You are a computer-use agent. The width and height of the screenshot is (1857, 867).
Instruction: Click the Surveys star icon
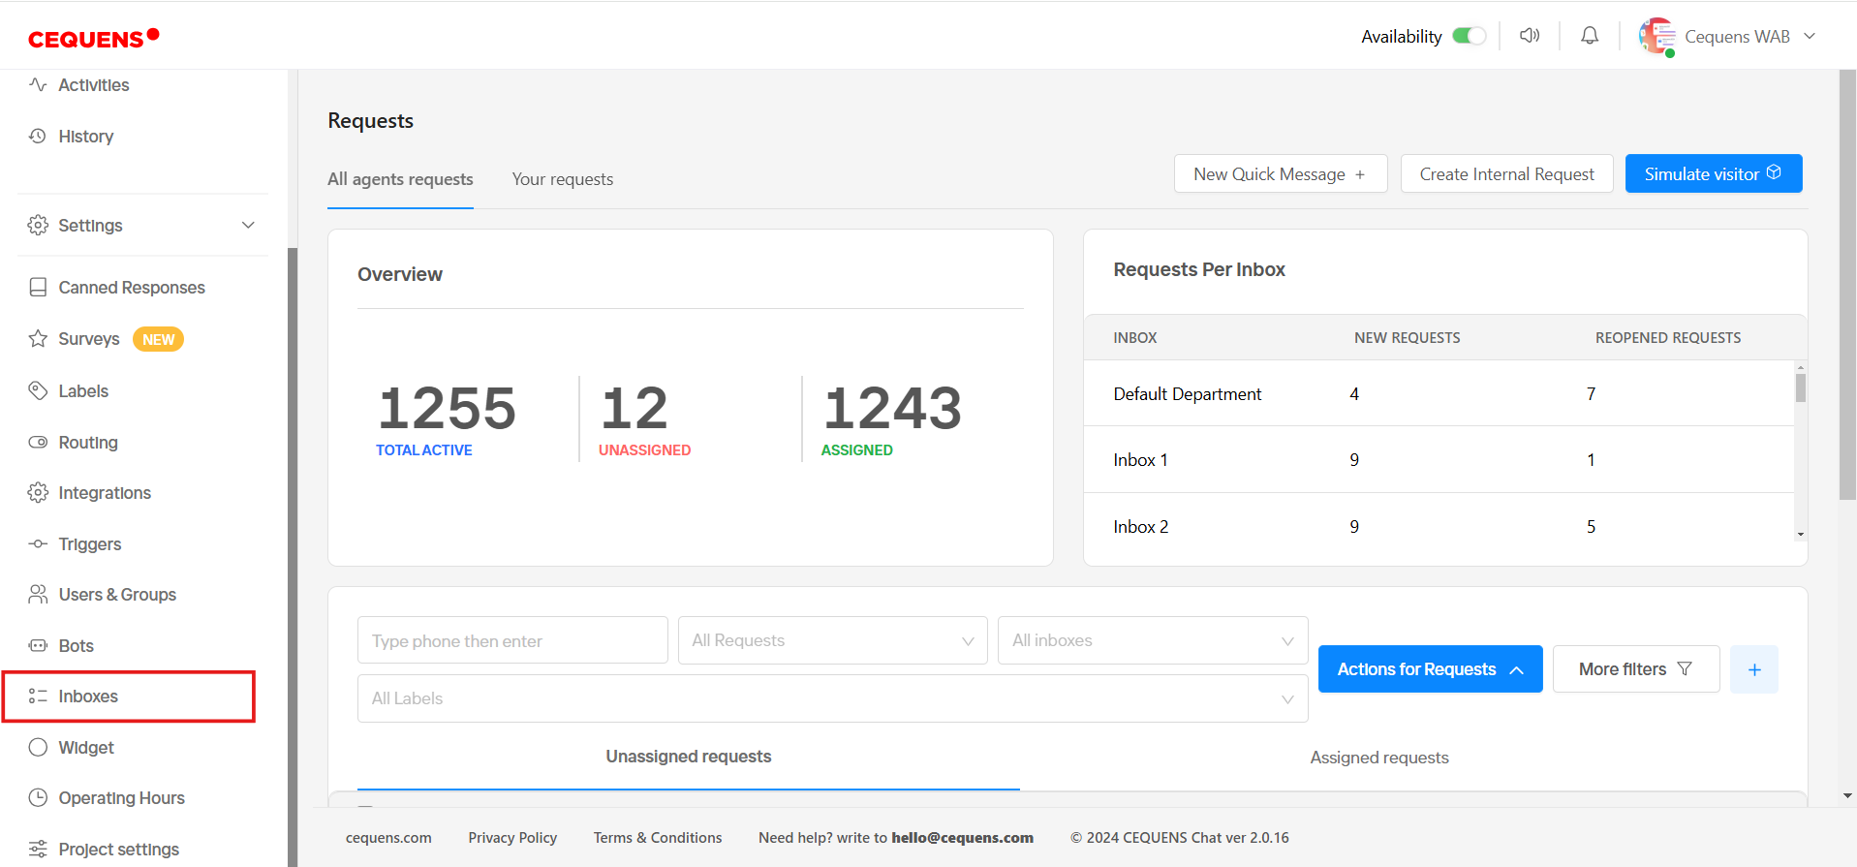pos(38,339)
